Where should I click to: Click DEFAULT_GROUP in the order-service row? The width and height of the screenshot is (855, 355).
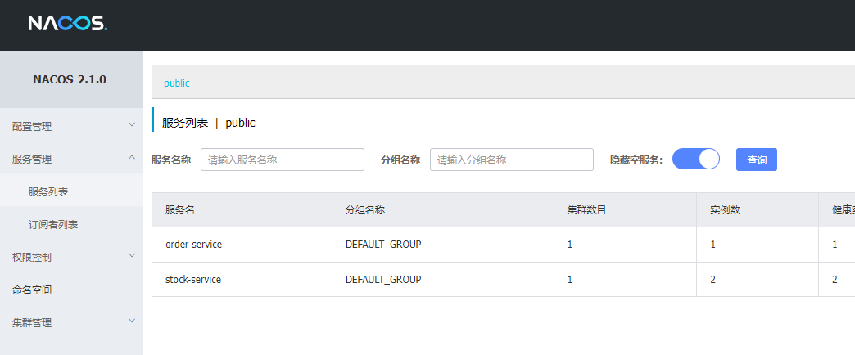(x=383, y=245)
